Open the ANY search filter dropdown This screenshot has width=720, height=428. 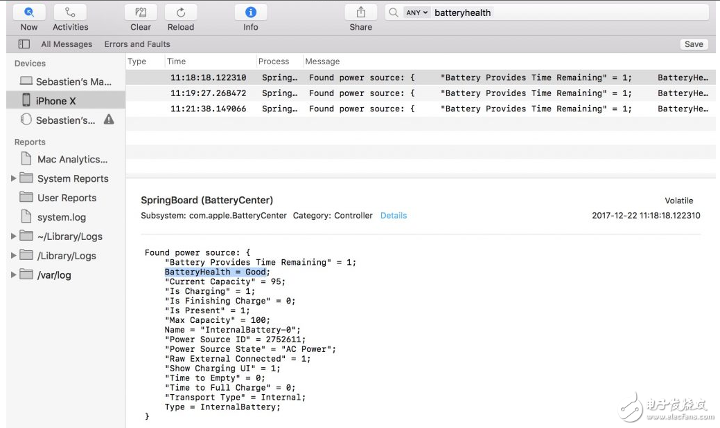[417, 12]
